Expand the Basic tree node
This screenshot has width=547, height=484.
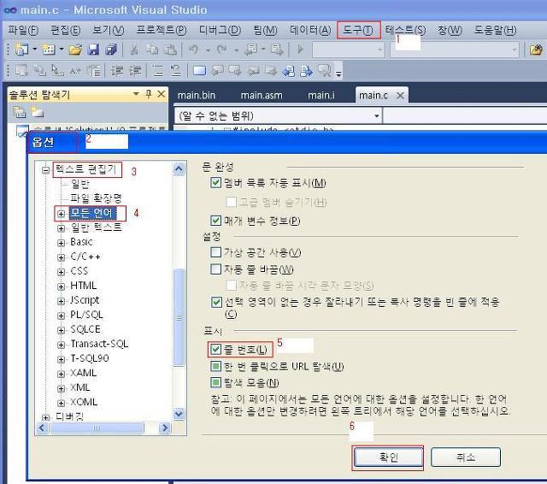(x=61, y=243)
